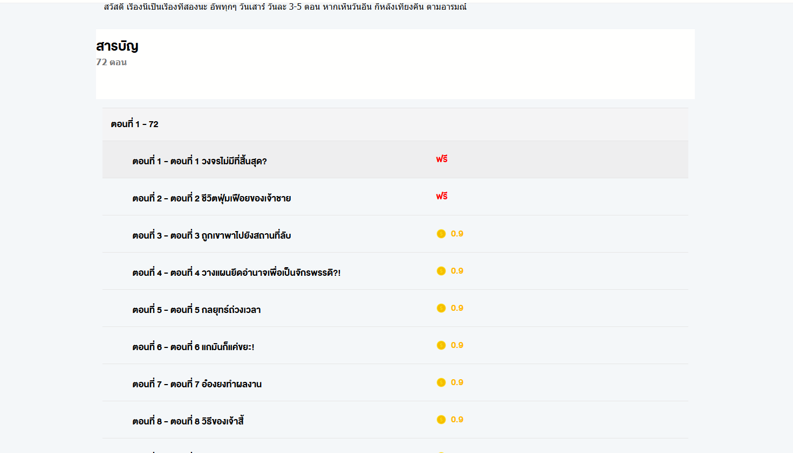Click the coin icon for chapter 7

pos(441,382)
